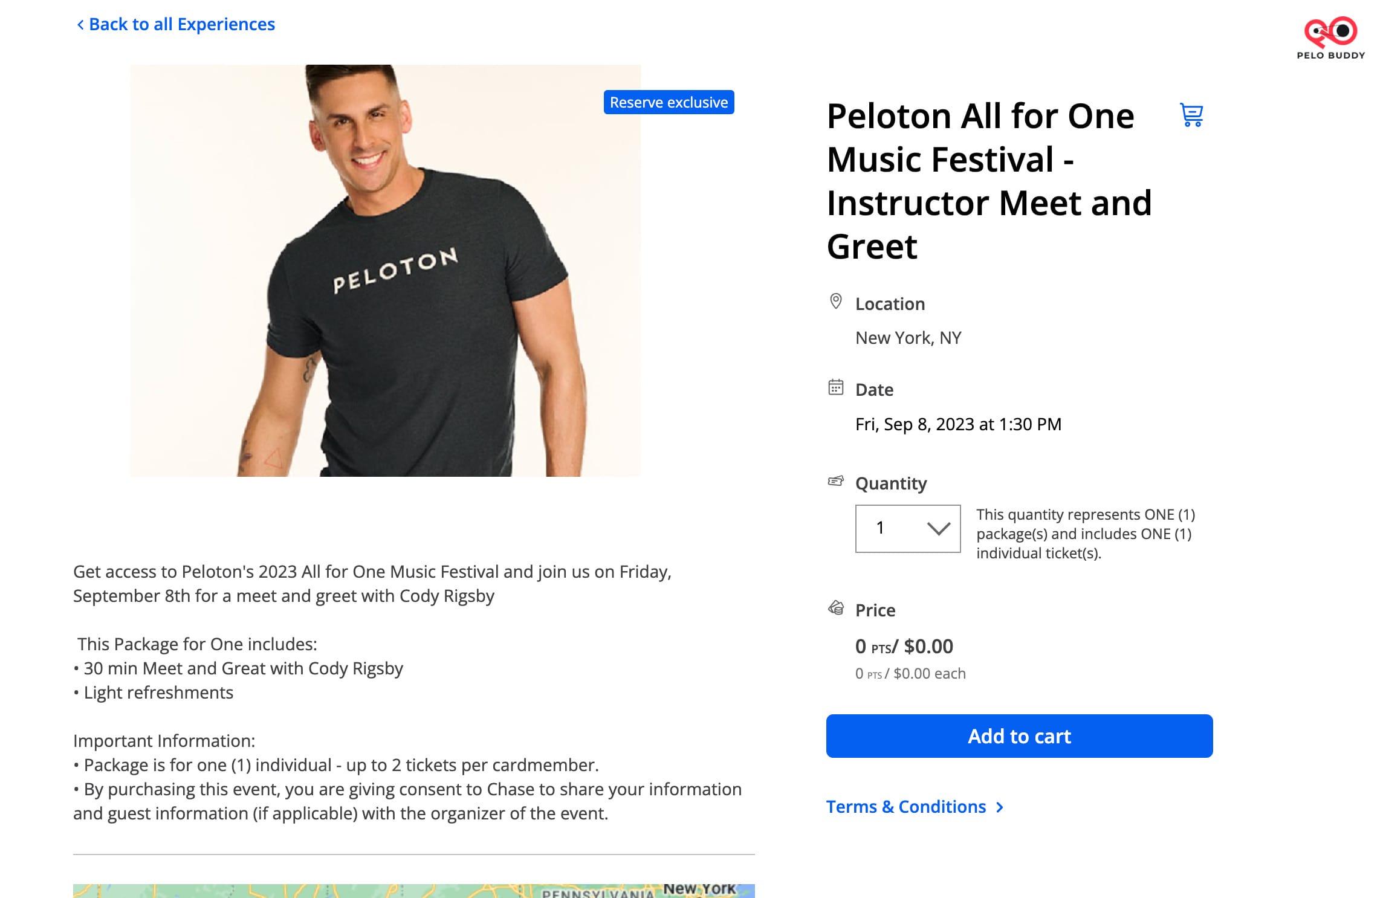The image size is (1383, 898).
Task: Click the event title heading
Action: tap(989, 181)
